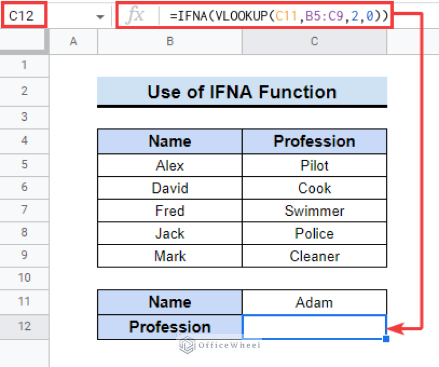
Task: Select the cell containing 'Cook'
Action: pos(314,188)
